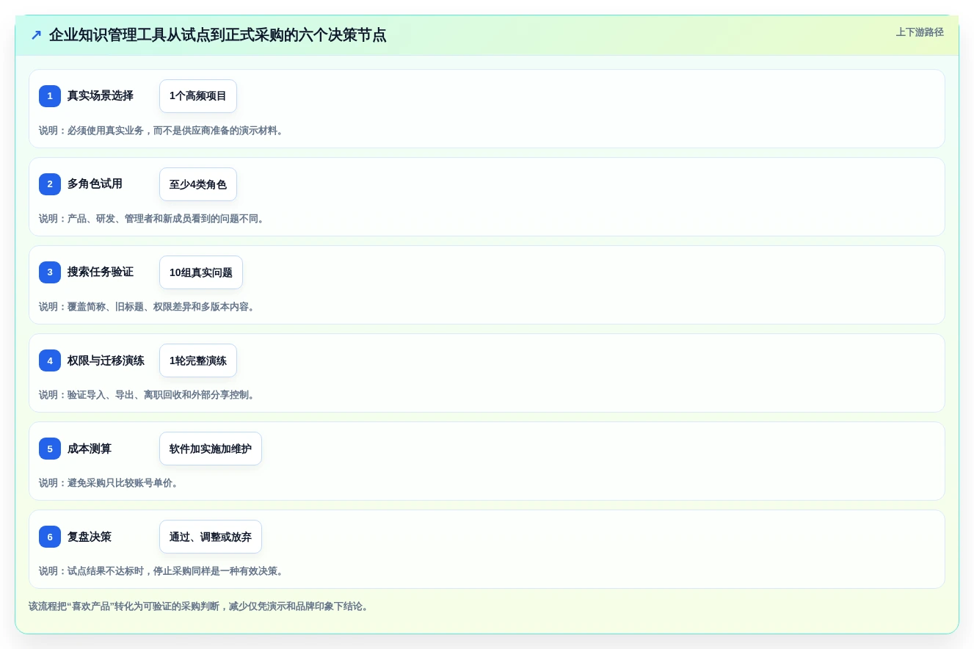
Task: Click the footer summary 该流程把“喜欢产品”
Action: tap(199, 606)
